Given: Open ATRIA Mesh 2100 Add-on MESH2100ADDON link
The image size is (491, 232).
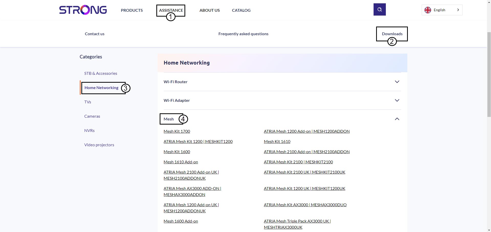Looking at the screenshot, I should 307,152.
